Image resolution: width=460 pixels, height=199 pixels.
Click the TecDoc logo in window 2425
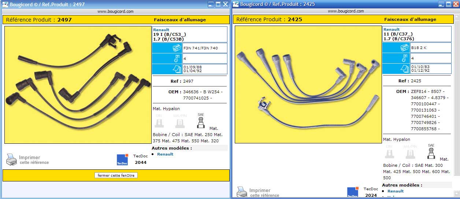(353, 192)
